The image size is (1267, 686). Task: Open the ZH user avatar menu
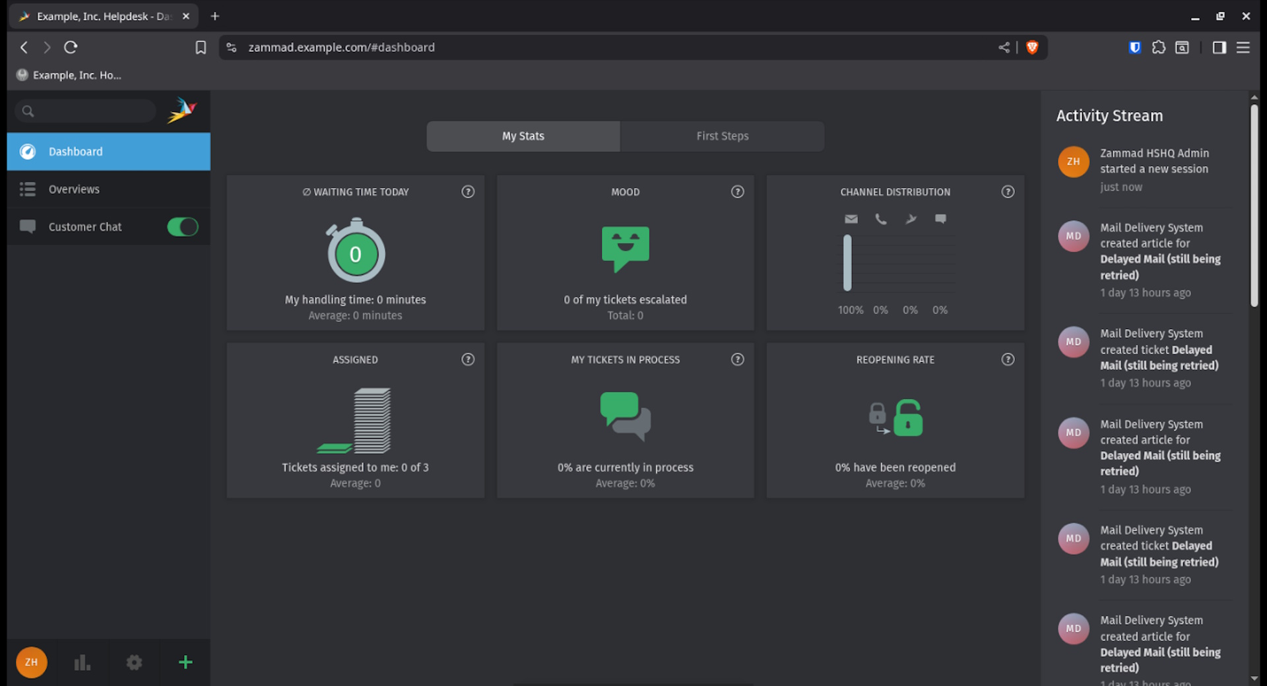pos(31,662)
